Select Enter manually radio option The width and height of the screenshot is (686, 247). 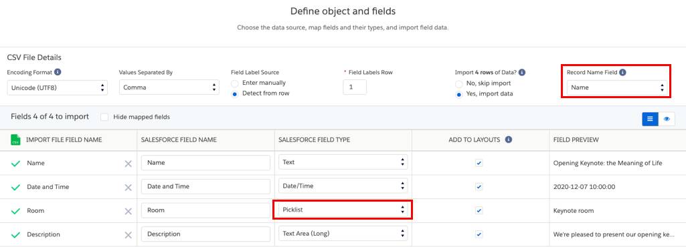[x=235, y=83]
